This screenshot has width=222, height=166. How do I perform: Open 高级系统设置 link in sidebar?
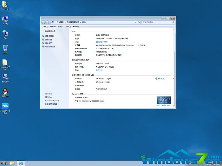point(50,46)
